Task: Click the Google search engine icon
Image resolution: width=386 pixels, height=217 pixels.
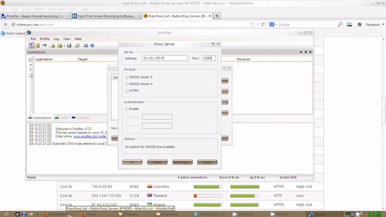Action: 272,24
